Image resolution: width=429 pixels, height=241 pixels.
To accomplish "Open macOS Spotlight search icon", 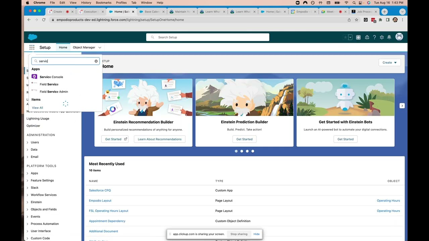I will pyautogui.click(x=354, y=3).
